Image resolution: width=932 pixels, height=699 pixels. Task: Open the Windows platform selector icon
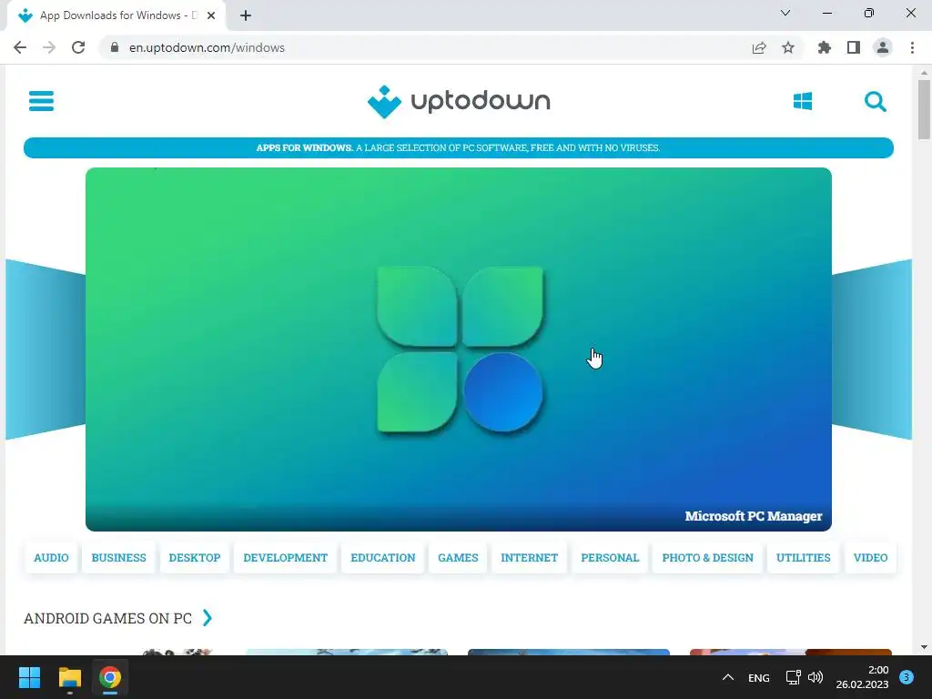coord(803,101)
